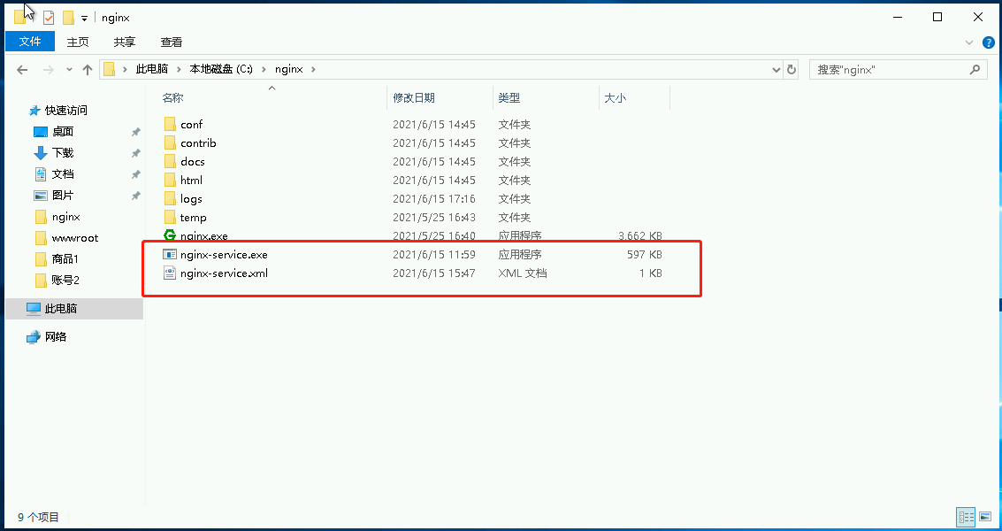Expand chevron after 此电脑 in breadcrumb
The height and width of the screenshot is (531, 1002).
click(179, 69)
